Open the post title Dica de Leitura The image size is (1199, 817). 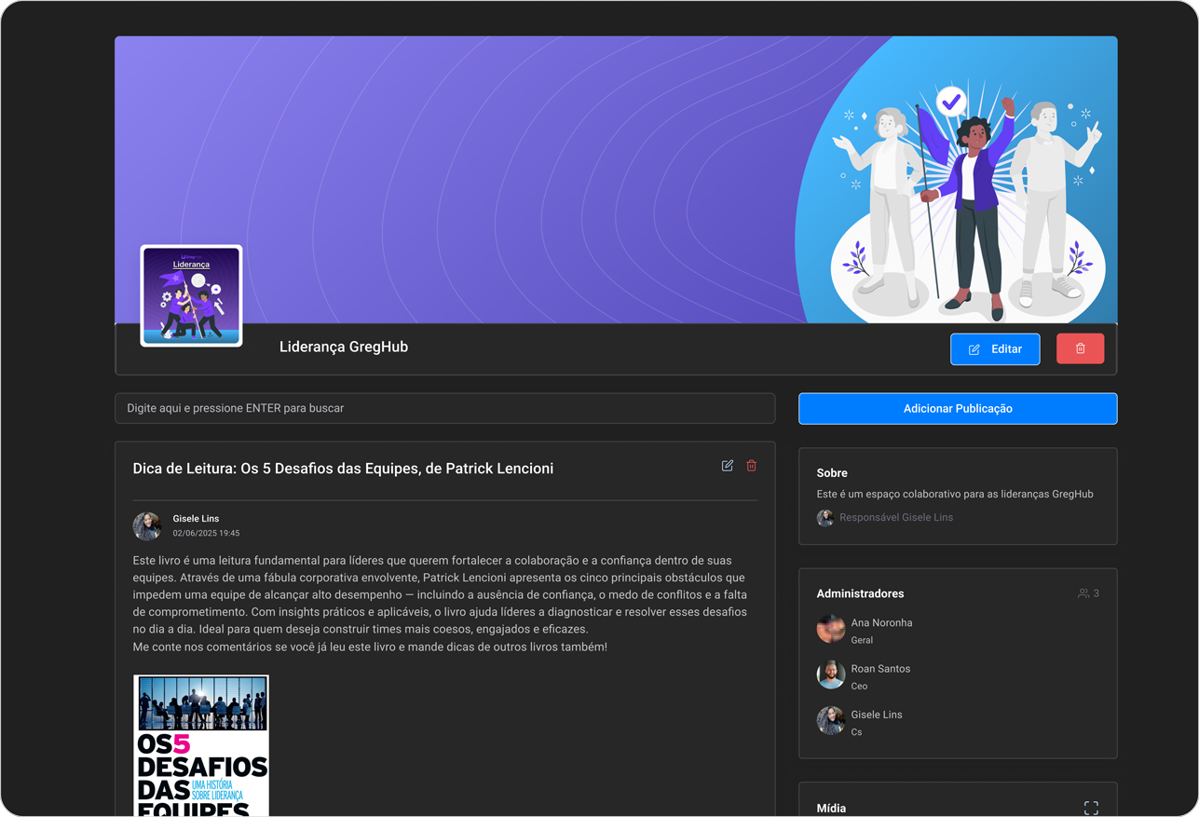click(343, 469)
